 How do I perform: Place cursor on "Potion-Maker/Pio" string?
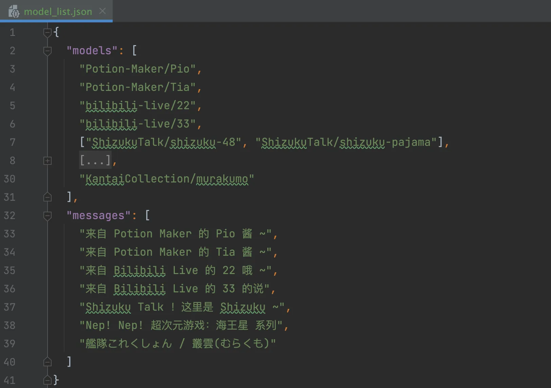137,69
